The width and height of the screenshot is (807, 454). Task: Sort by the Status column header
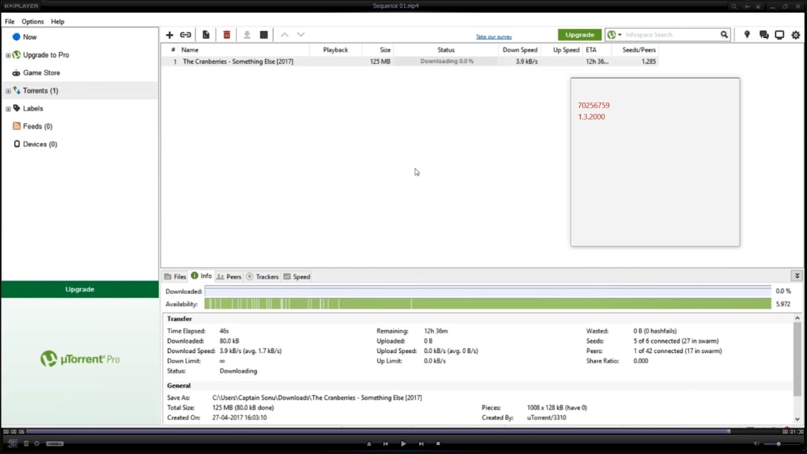(x=446, y=50)
